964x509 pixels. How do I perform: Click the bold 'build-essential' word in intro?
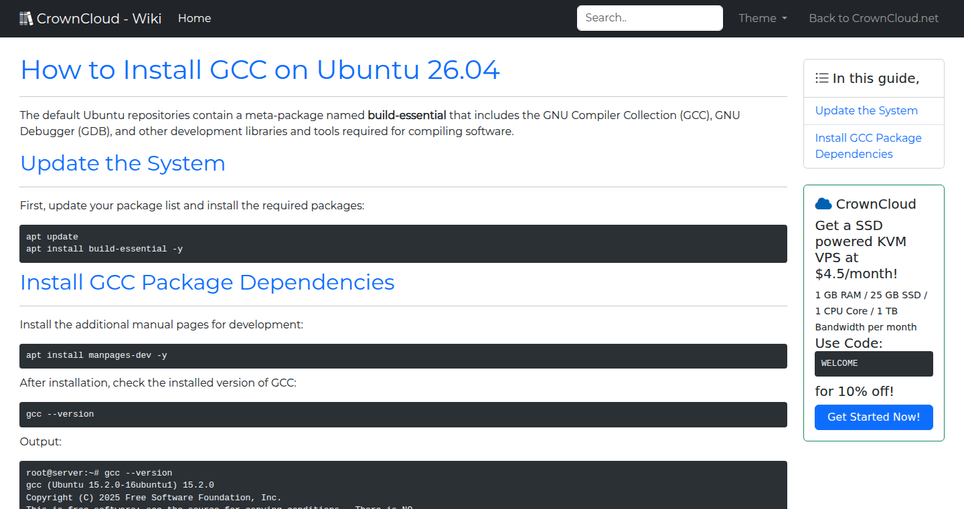[407, 115]
